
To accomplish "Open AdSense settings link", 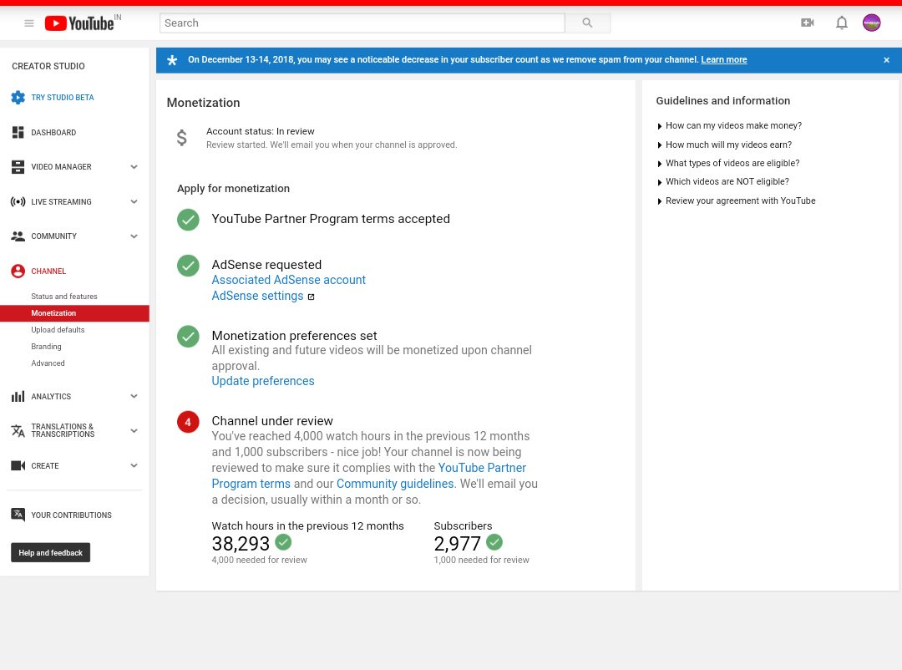I will click(x=257, y=296).
